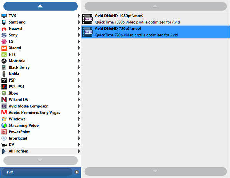
Task: Click the Interlaced disc icon
Action: point(4,138)
